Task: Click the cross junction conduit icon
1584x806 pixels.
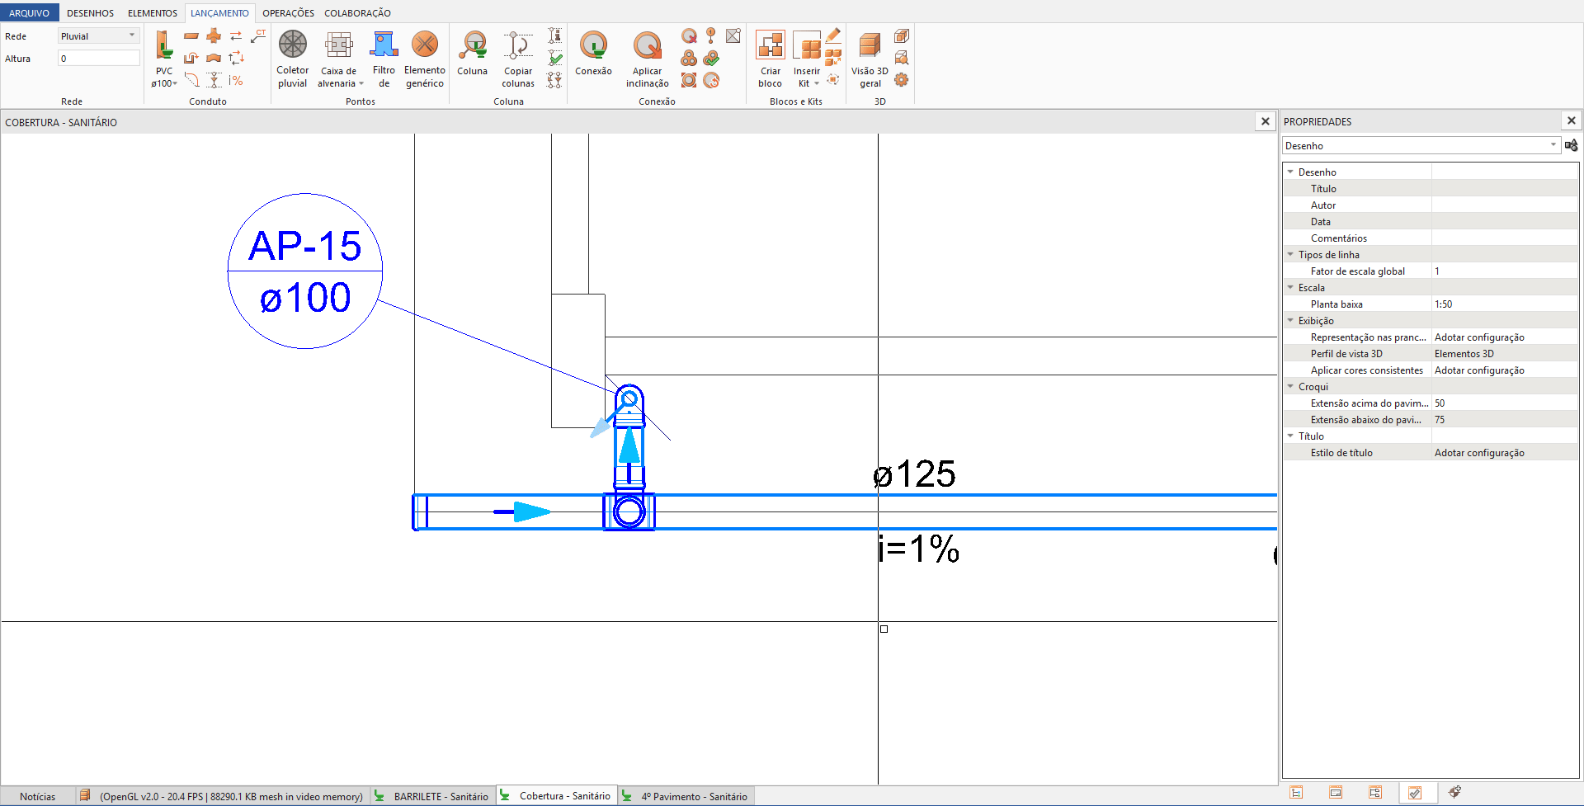Action: 214,35
